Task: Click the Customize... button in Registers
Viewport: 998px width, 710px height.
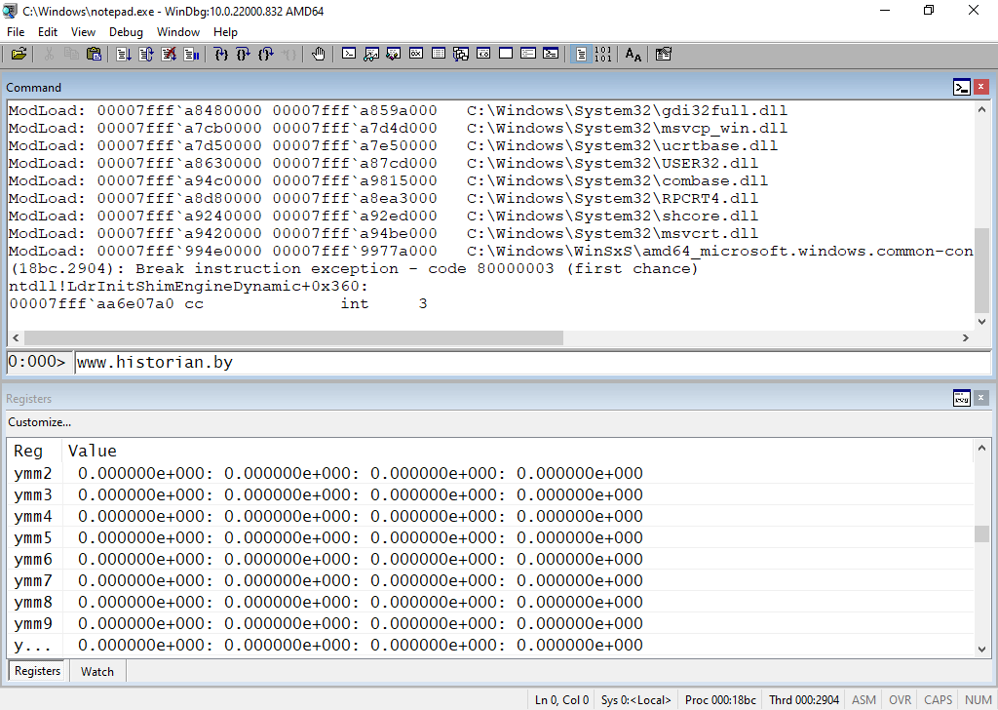Action: (x=40, y=422)
